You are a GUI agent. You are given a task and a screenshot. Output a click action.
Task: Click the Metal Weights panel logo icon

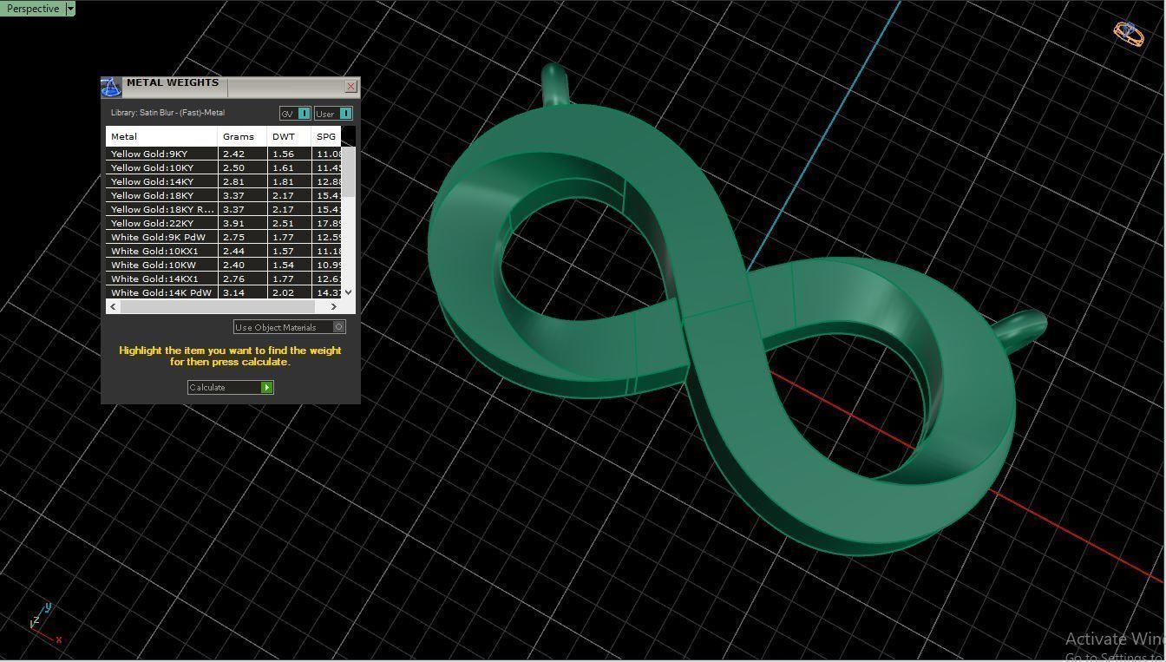[x=110, y=87]
